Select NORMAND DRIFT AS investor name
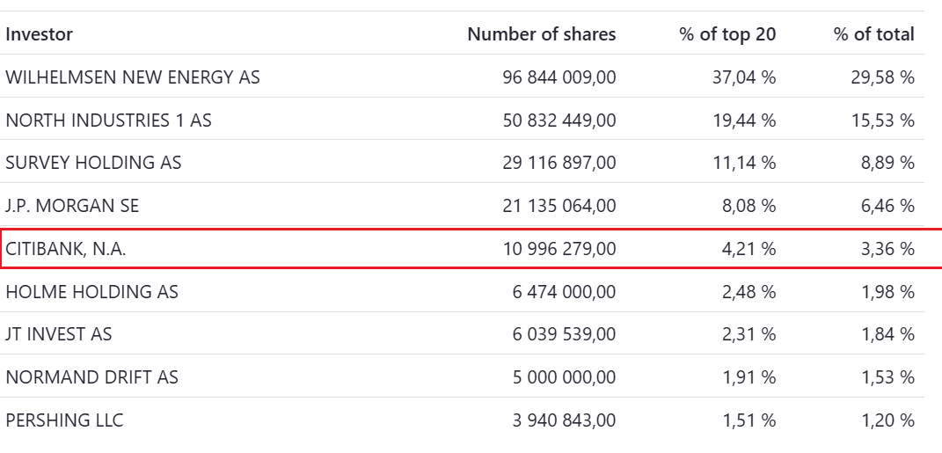Viewport: 942px width, 453px height. click(91, 377)
